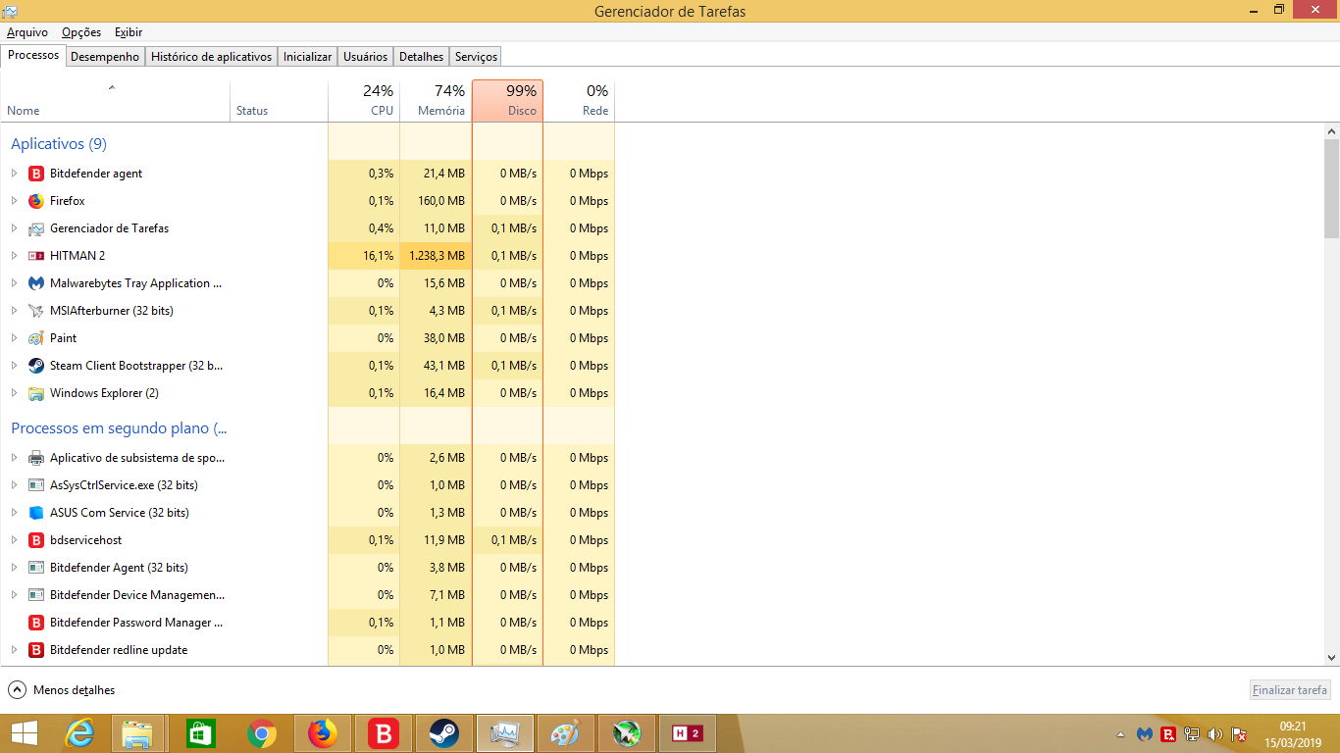Click the spooler subsystem printer icon
Image resolution: width=1340 pixels, height=753 pixels.
click(36, 458)
